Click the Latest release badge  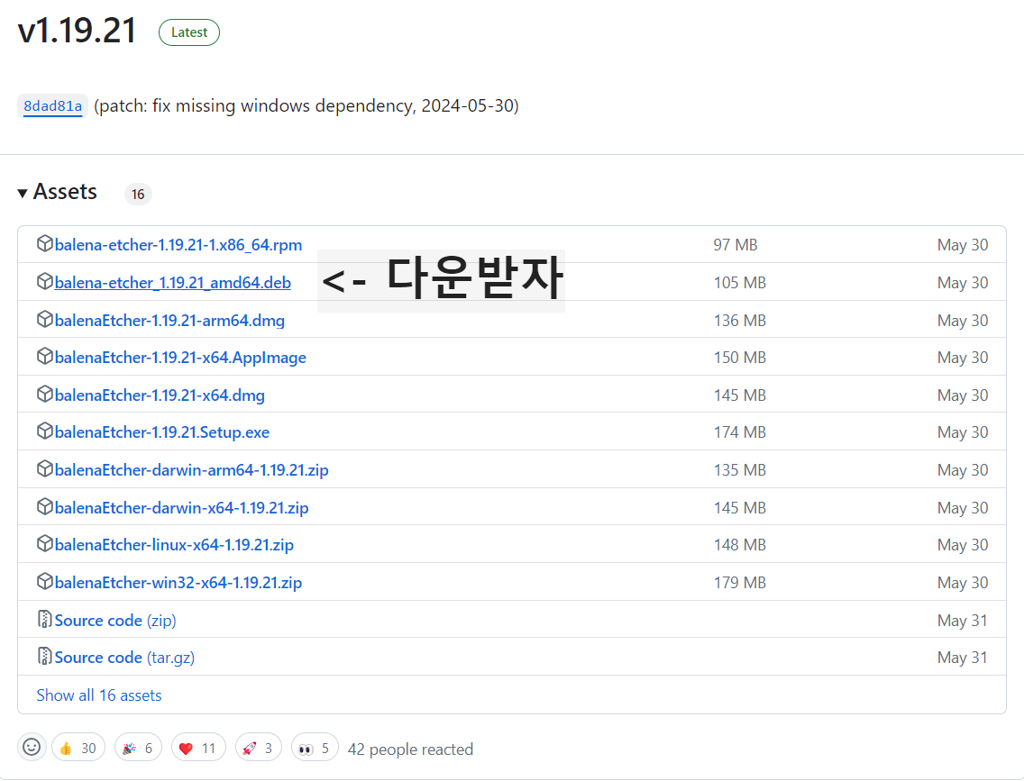click(188, 32)
